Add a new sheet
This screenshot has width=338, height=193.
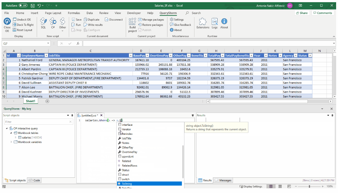[x=47, y=101]
